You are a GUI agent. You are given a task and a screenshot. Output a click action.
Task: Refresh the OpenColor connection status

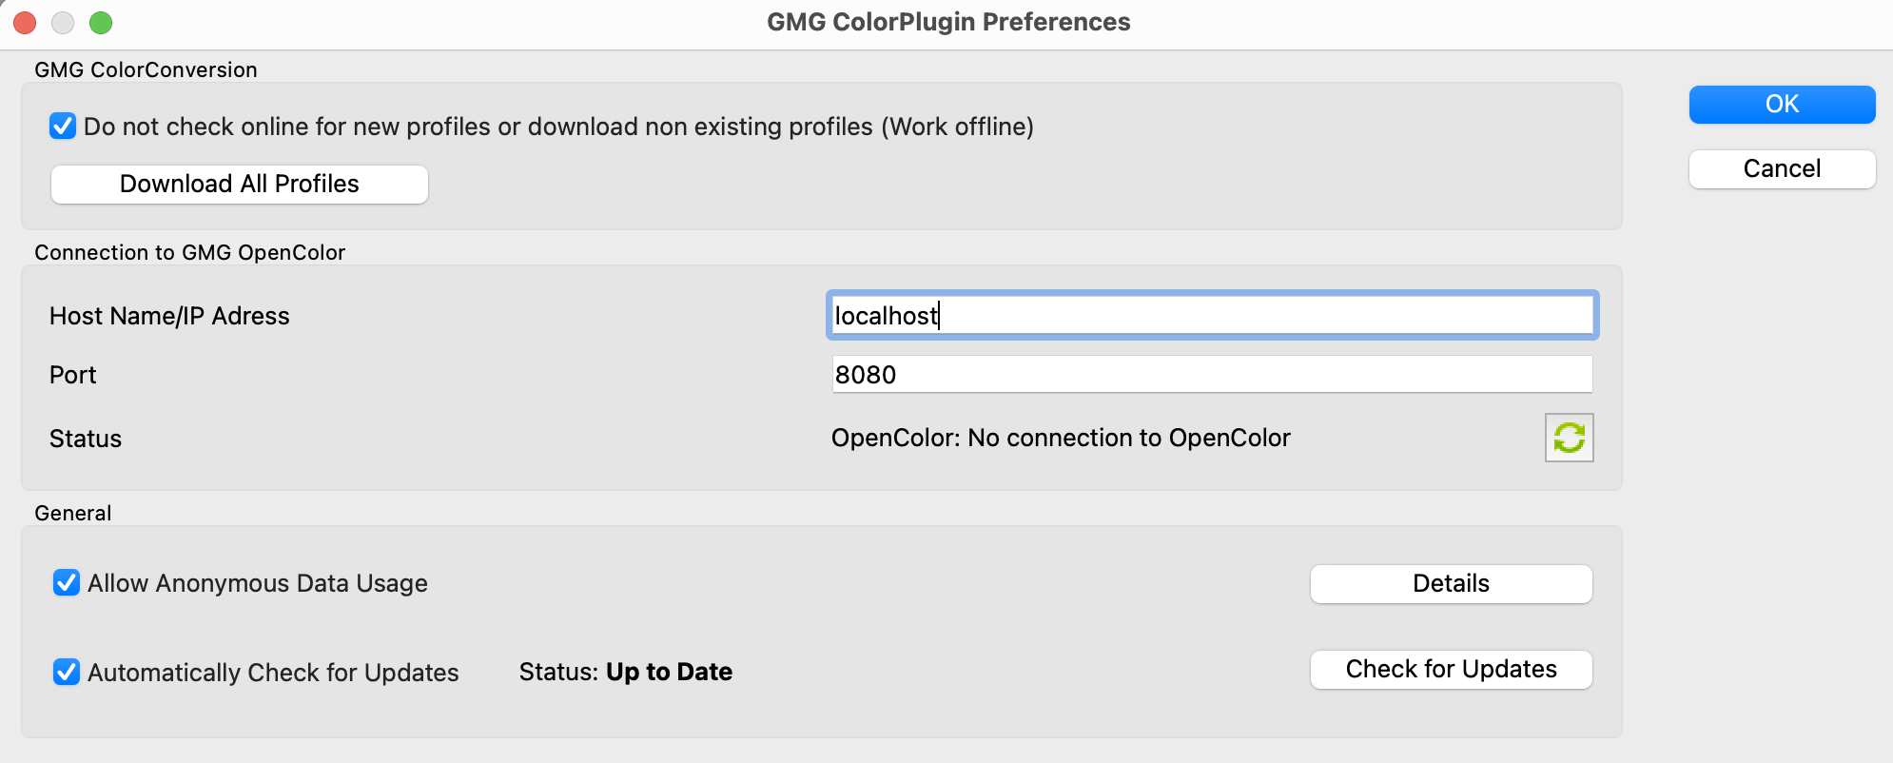1569,438
